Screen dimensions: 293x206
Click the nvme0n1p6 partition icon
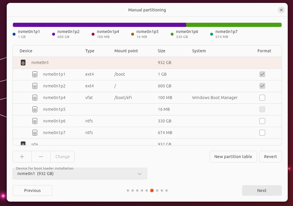[x=35, y=121]
